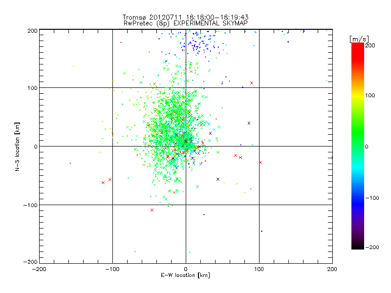The image size is (391, 293).
Task: Click the '[m/s]' colorbar unit label
Action: [x=359, y=39]
